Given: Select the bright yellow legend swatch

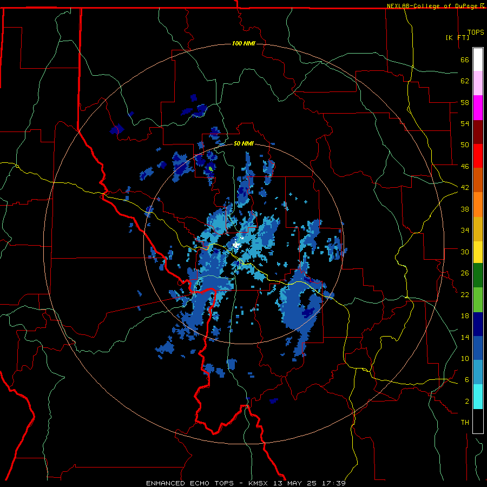Looking at the screenshot, I should click(x=478, y=252).
